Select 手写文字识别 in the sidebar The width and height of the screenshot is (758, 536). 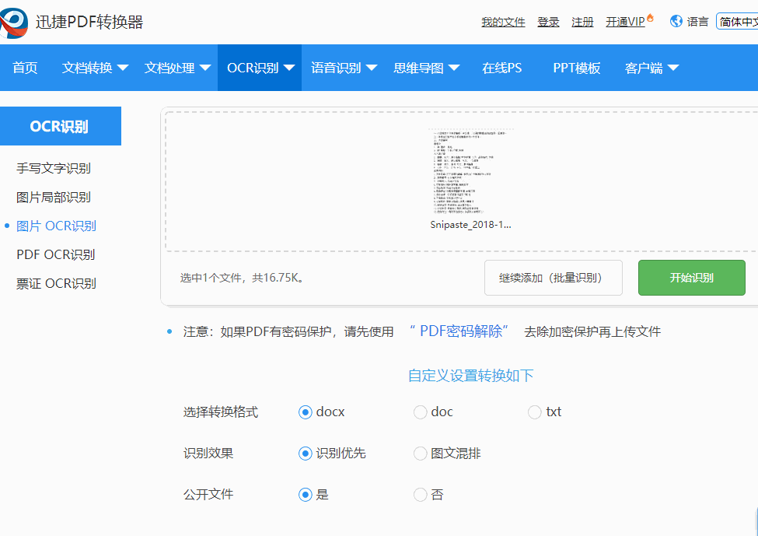(x=53, y=168)
